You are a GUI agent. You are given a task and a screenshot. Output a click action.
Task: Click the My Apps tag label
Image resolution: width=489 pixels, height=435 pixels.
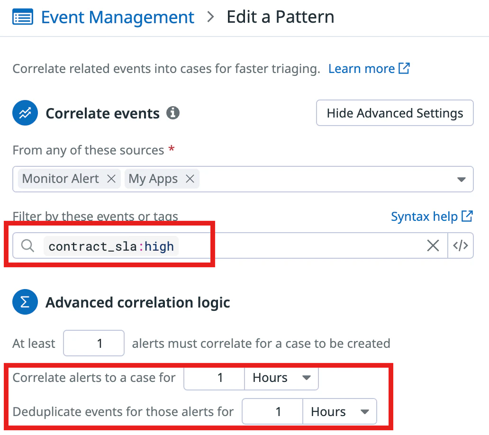(153, 179)
